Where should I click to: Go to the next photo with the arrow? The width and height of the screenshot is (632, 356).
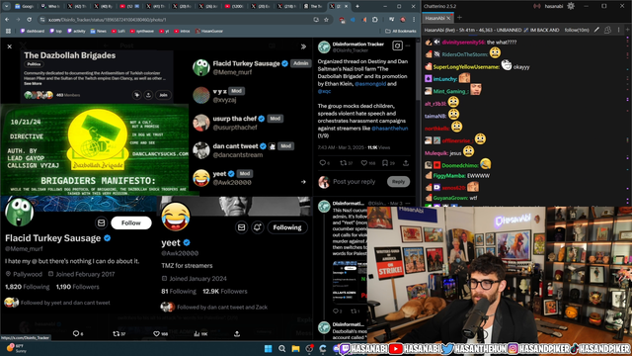coord(303,182)
